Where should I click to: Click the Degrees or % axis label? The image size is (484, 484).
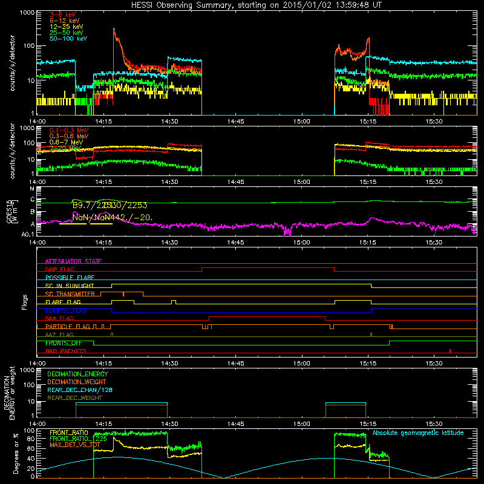pyautogui.click(x=16, y=453)
